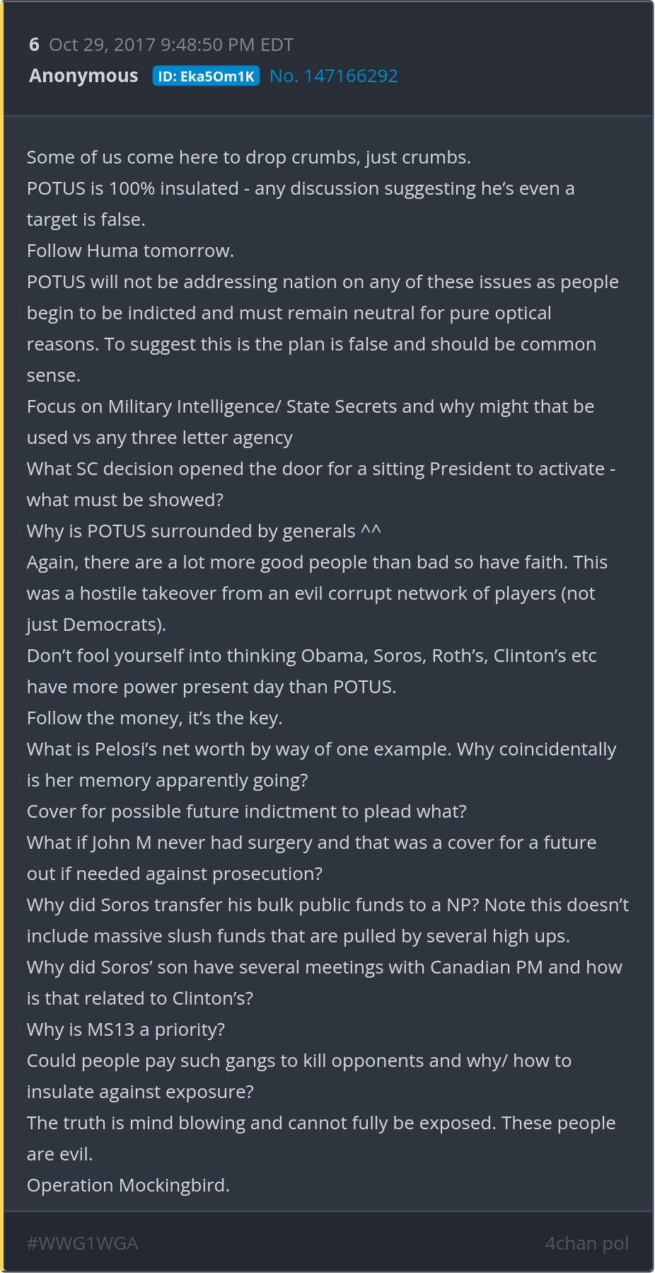Click the line starting "Focus on Military Intelligence"
The image size is (655, 1273).
tap(310, 406)
